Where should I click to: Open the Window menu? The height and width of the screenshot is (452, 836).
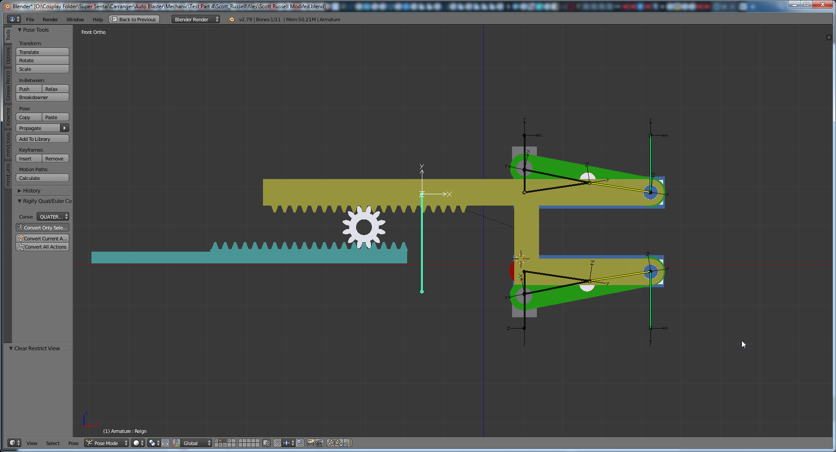(x=75, y=20)
